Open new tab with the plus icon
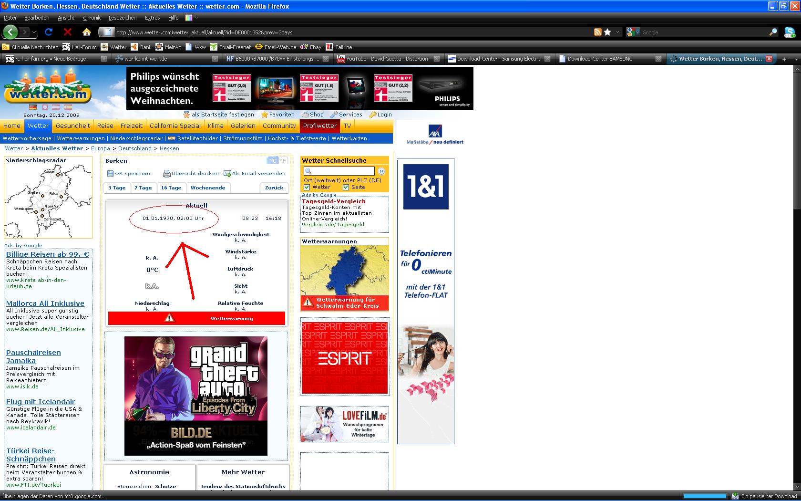Viewport: 801px width, 501px height. click(x=784, y=59)
